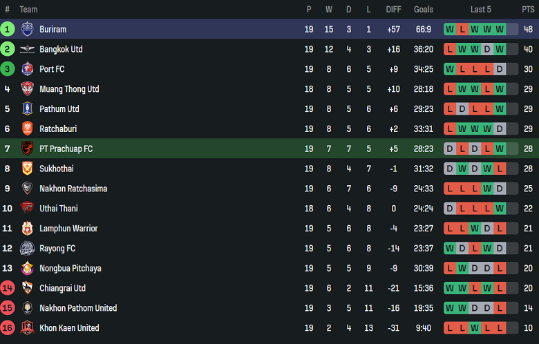539x344 pixels.
Task: Sort standings by Goals column header
Action: (424, 10)
